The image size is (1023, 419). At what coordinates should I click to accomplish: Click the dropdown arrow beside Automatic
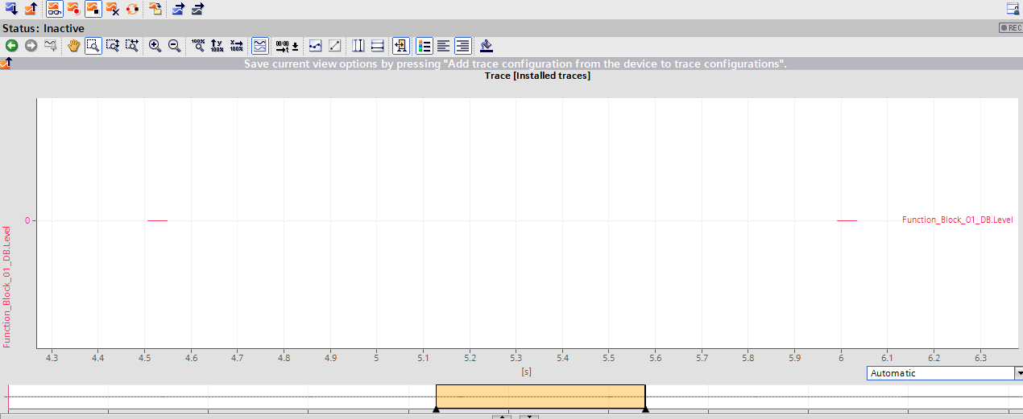point(1018,373)
